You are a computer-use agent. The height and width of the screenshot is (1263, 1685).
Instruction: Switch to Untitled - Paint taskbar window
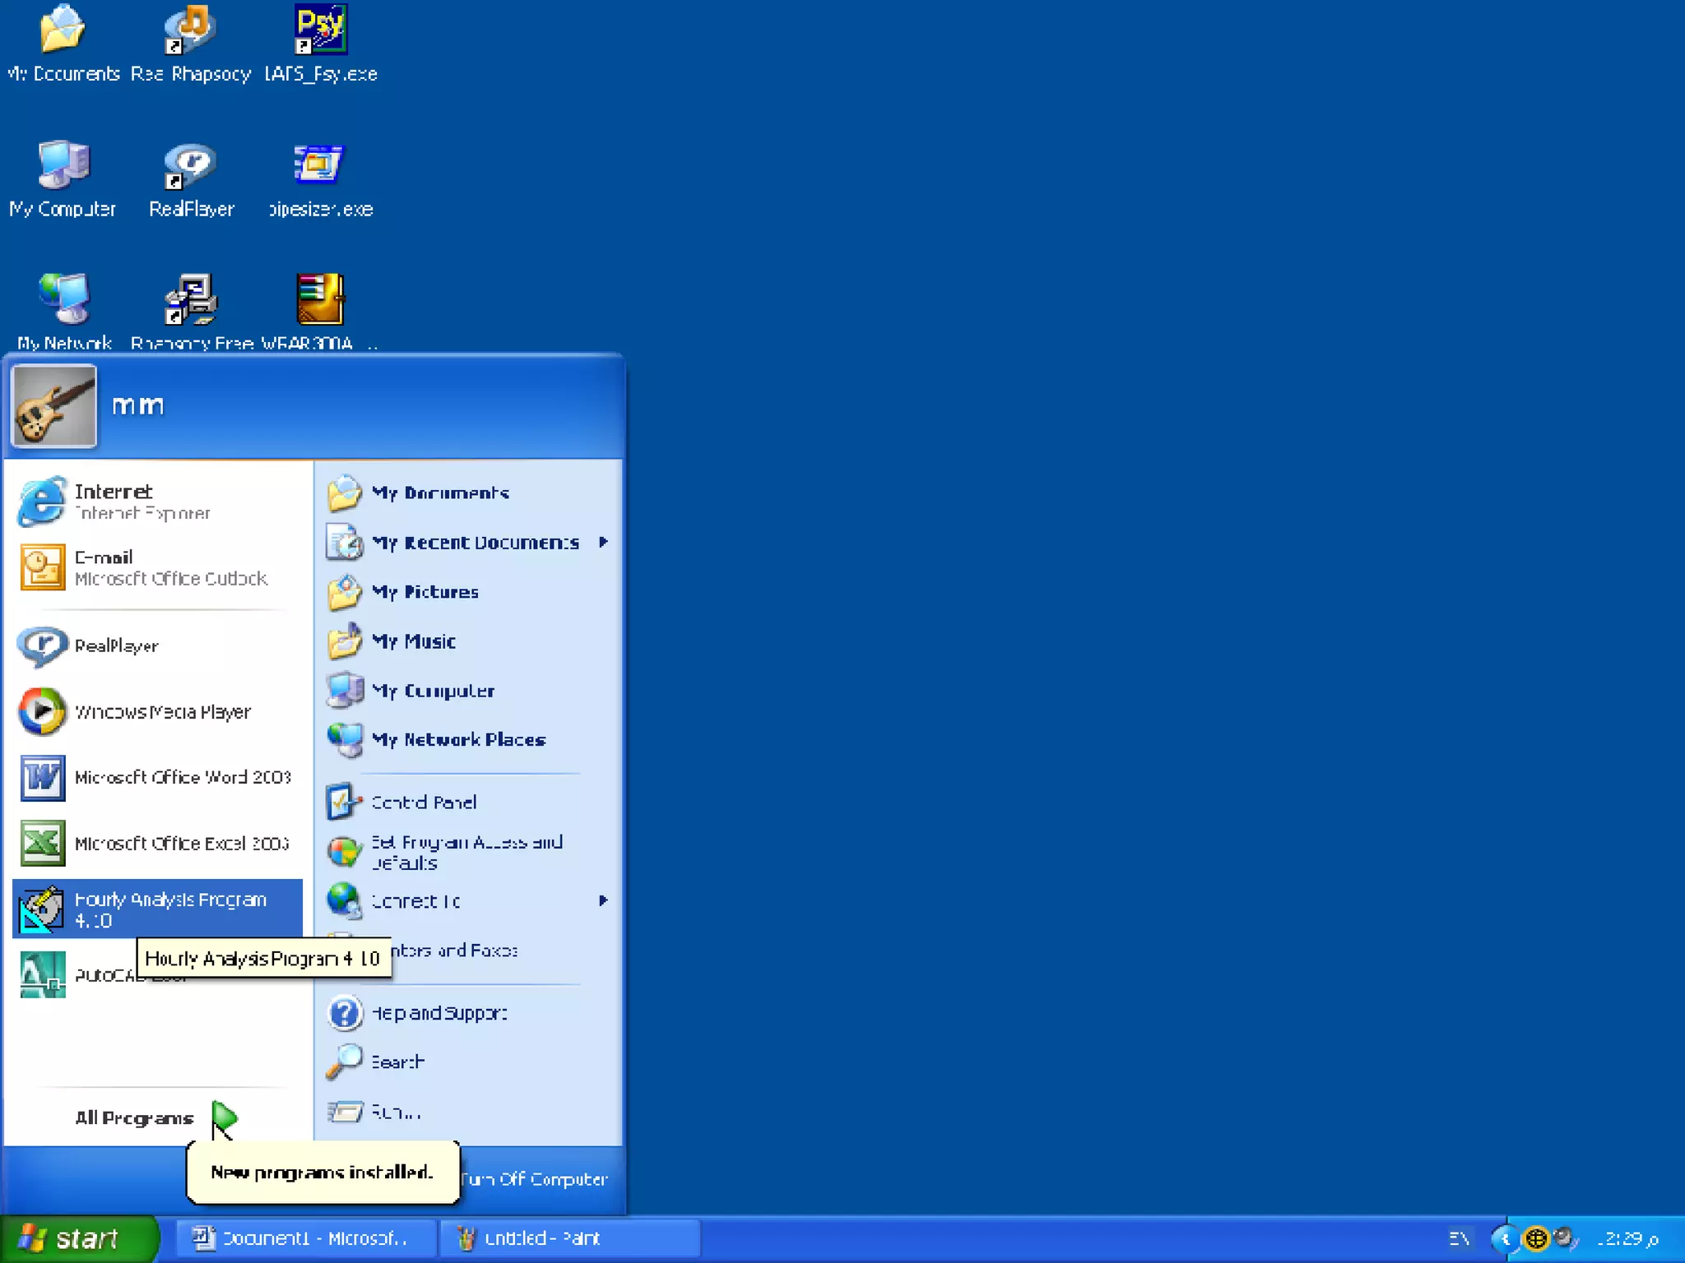pyautogui.click(x=568, y=1239)
